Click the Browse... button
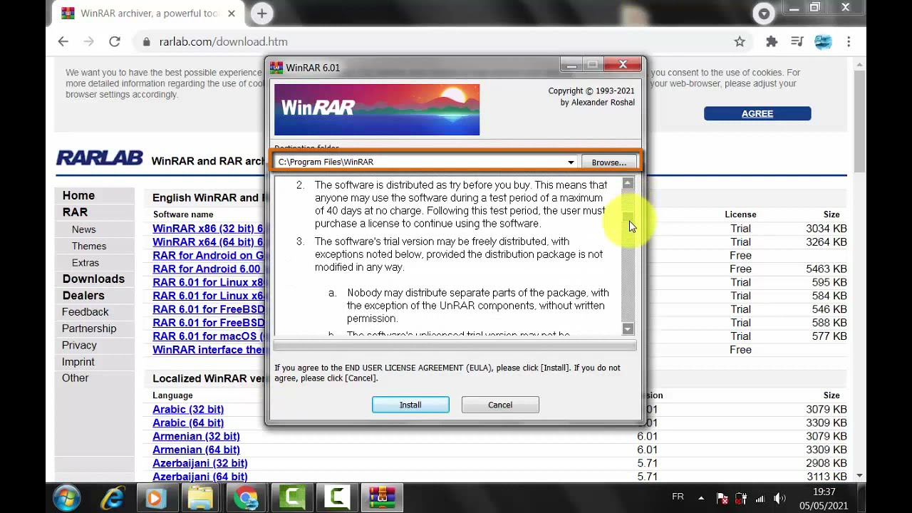The width and height of the screenshot is (912, 513). click(609, 162)
